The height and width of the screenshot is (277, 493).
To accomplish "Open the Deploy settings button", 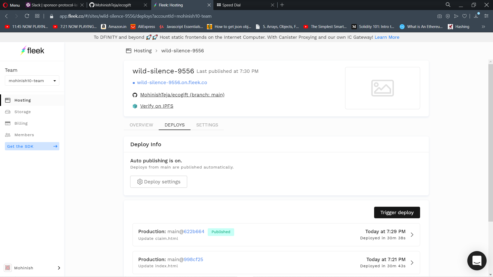I will click(159, 182).
